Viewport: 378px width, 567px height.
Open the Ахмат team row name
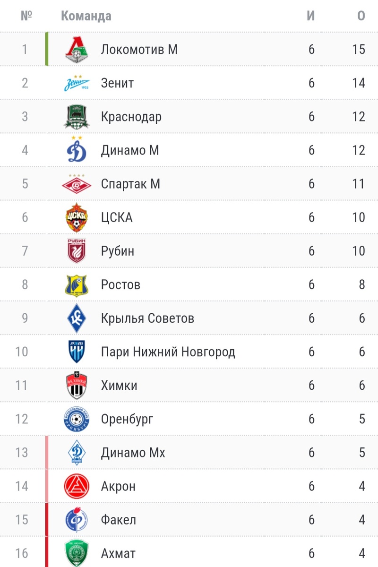click(118, 553)
